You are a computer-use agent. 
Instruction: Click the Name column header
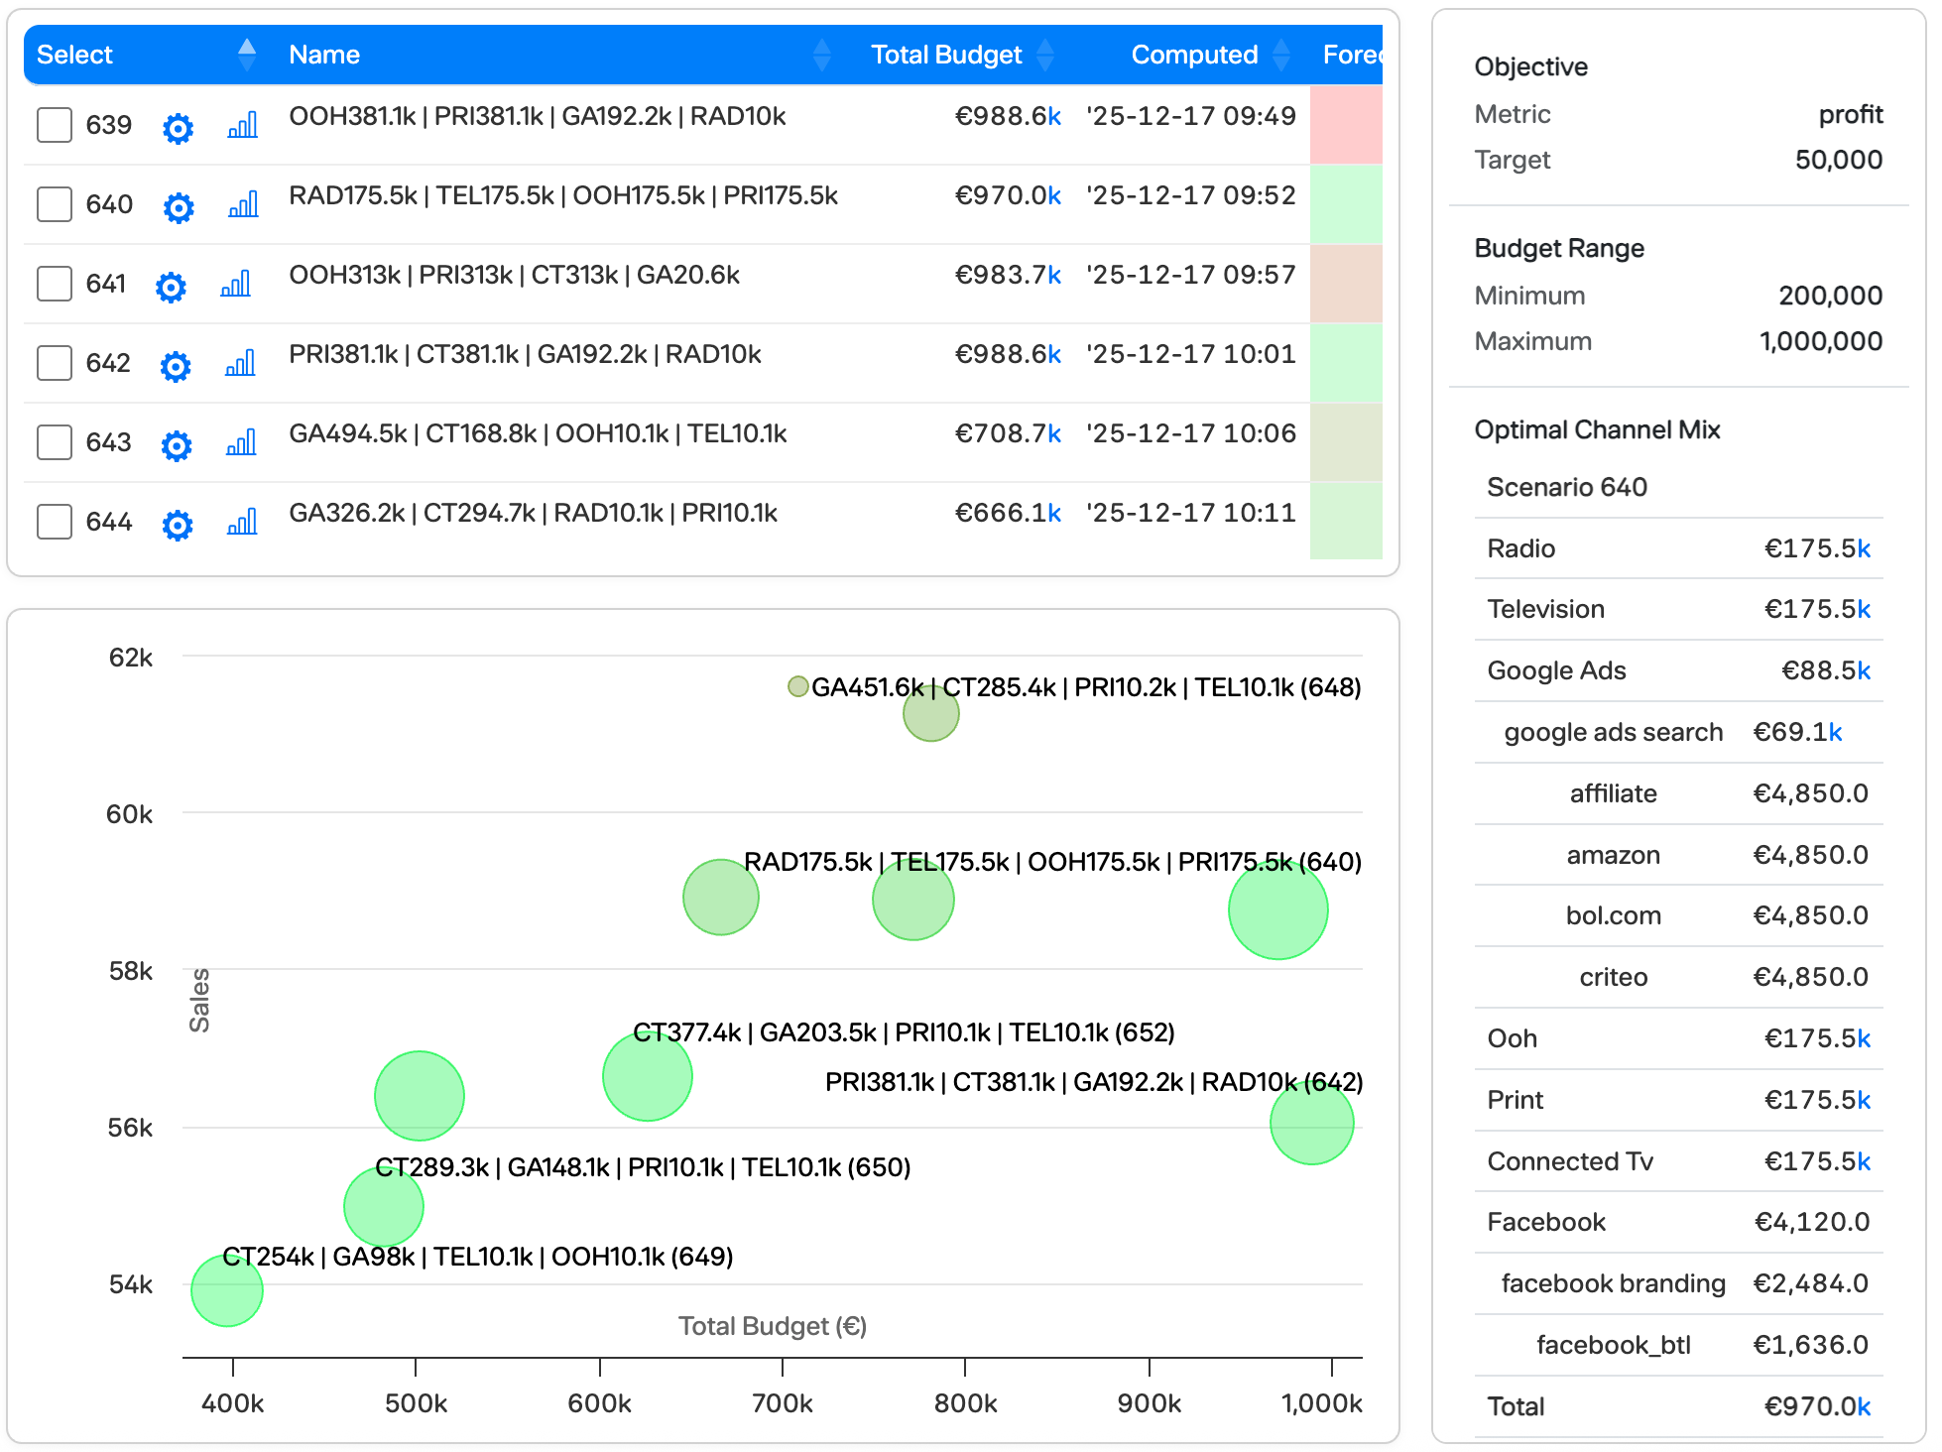(324, 55)
